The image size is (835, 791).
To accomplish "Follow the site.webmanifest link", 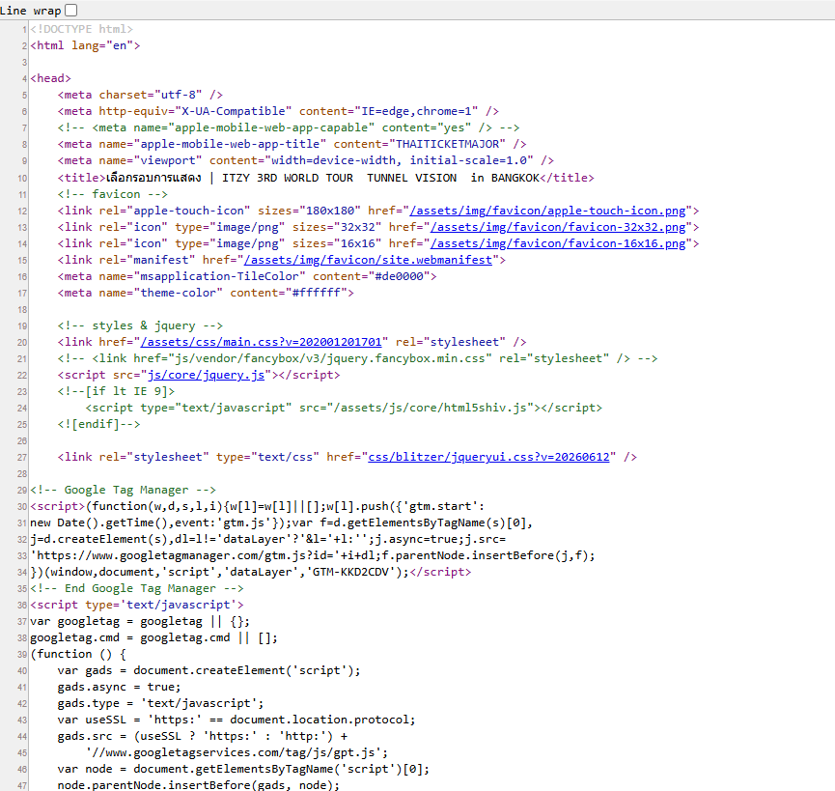I will click(x=368, y=260).
